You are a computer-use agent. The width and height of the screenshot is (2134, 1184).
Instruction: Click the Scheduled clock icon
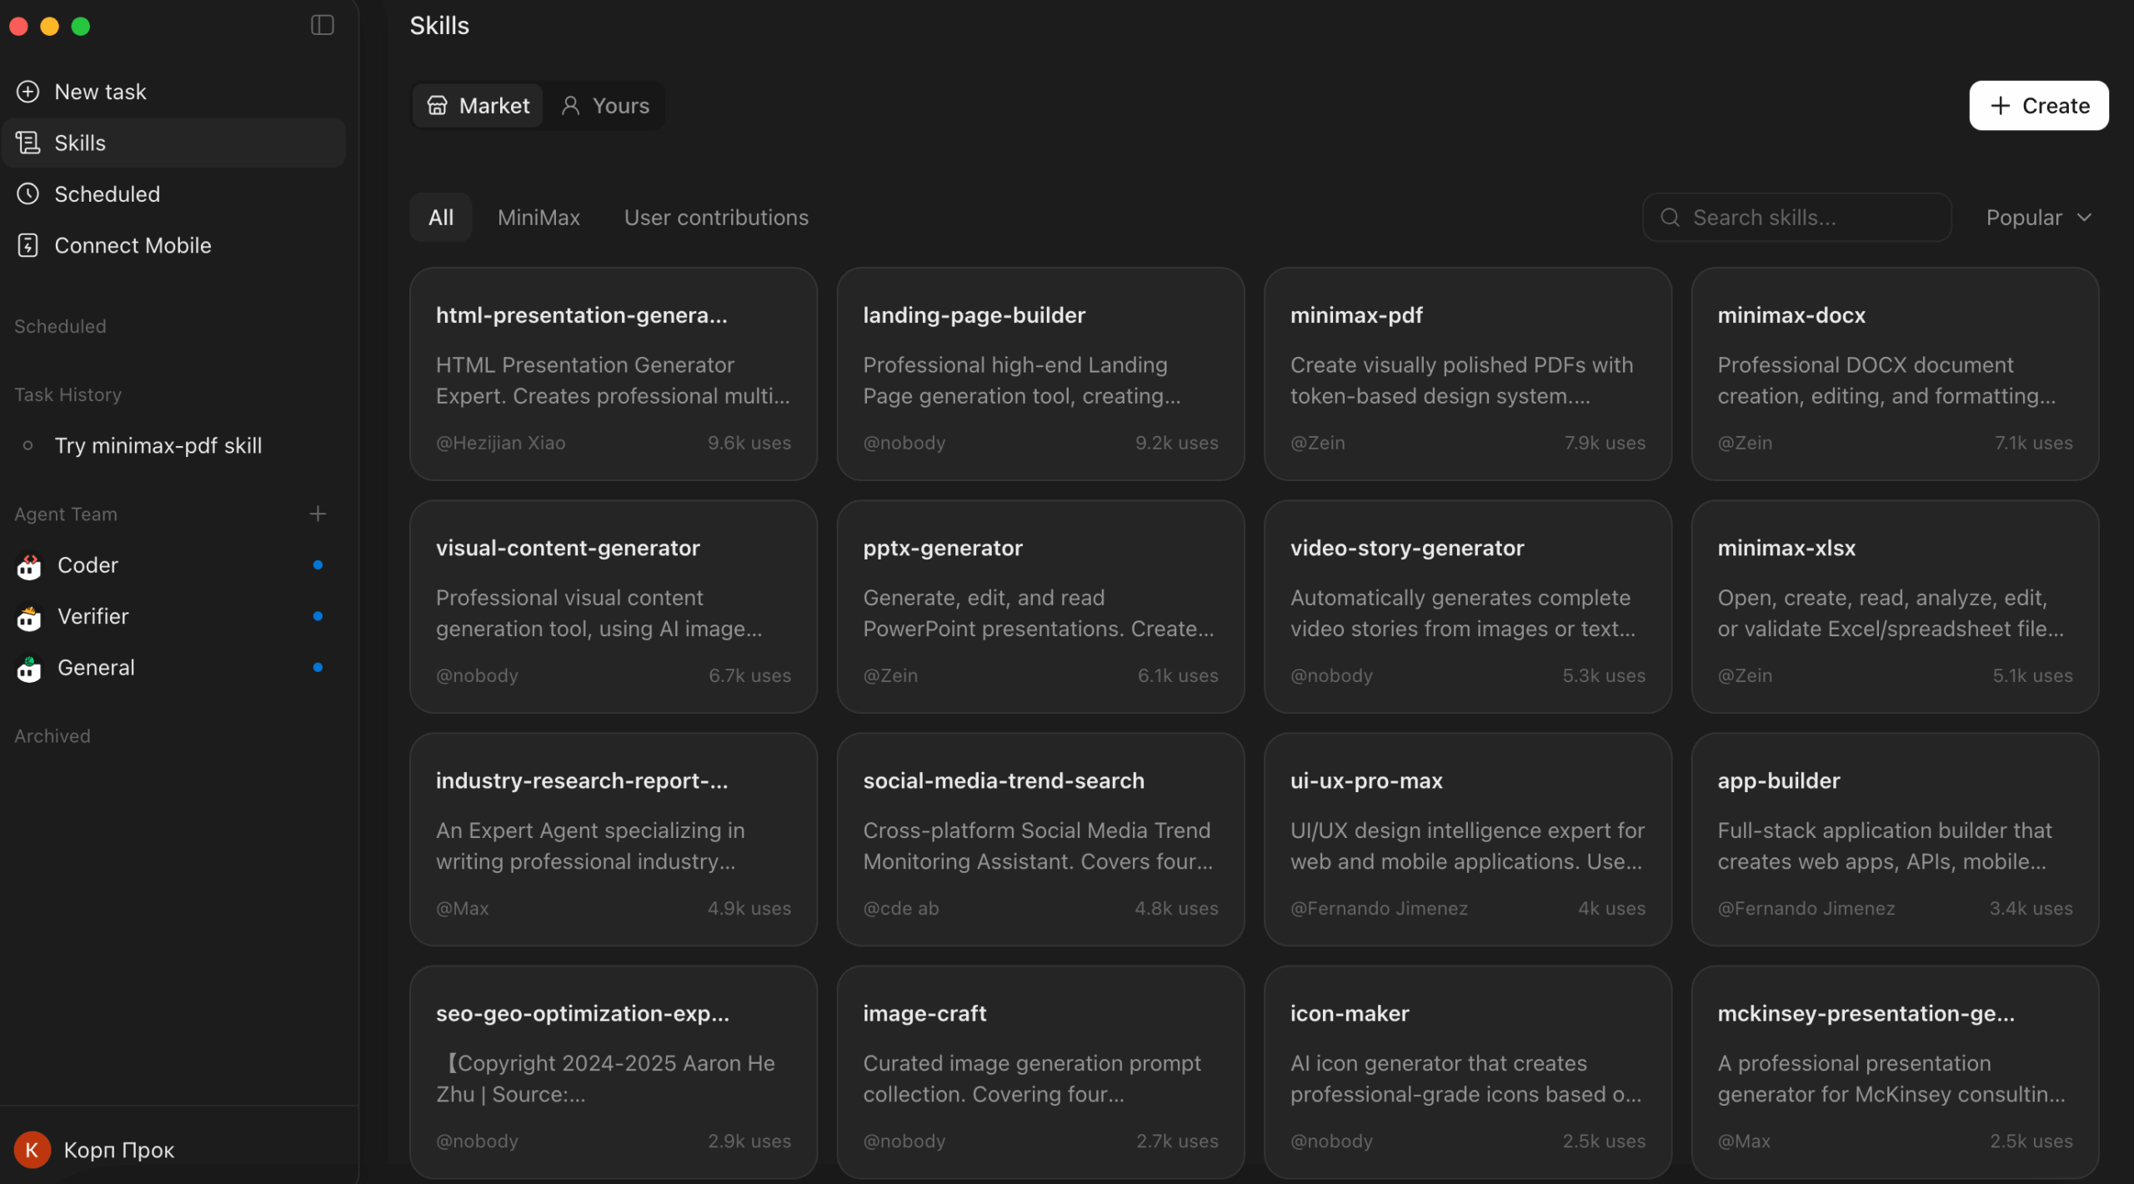point(28,193)
